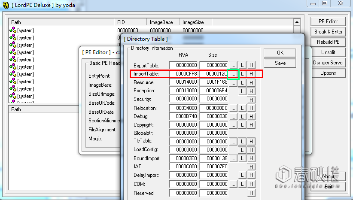
Task: Edit the ExportTable RVA field
Action: coord(183,65)
